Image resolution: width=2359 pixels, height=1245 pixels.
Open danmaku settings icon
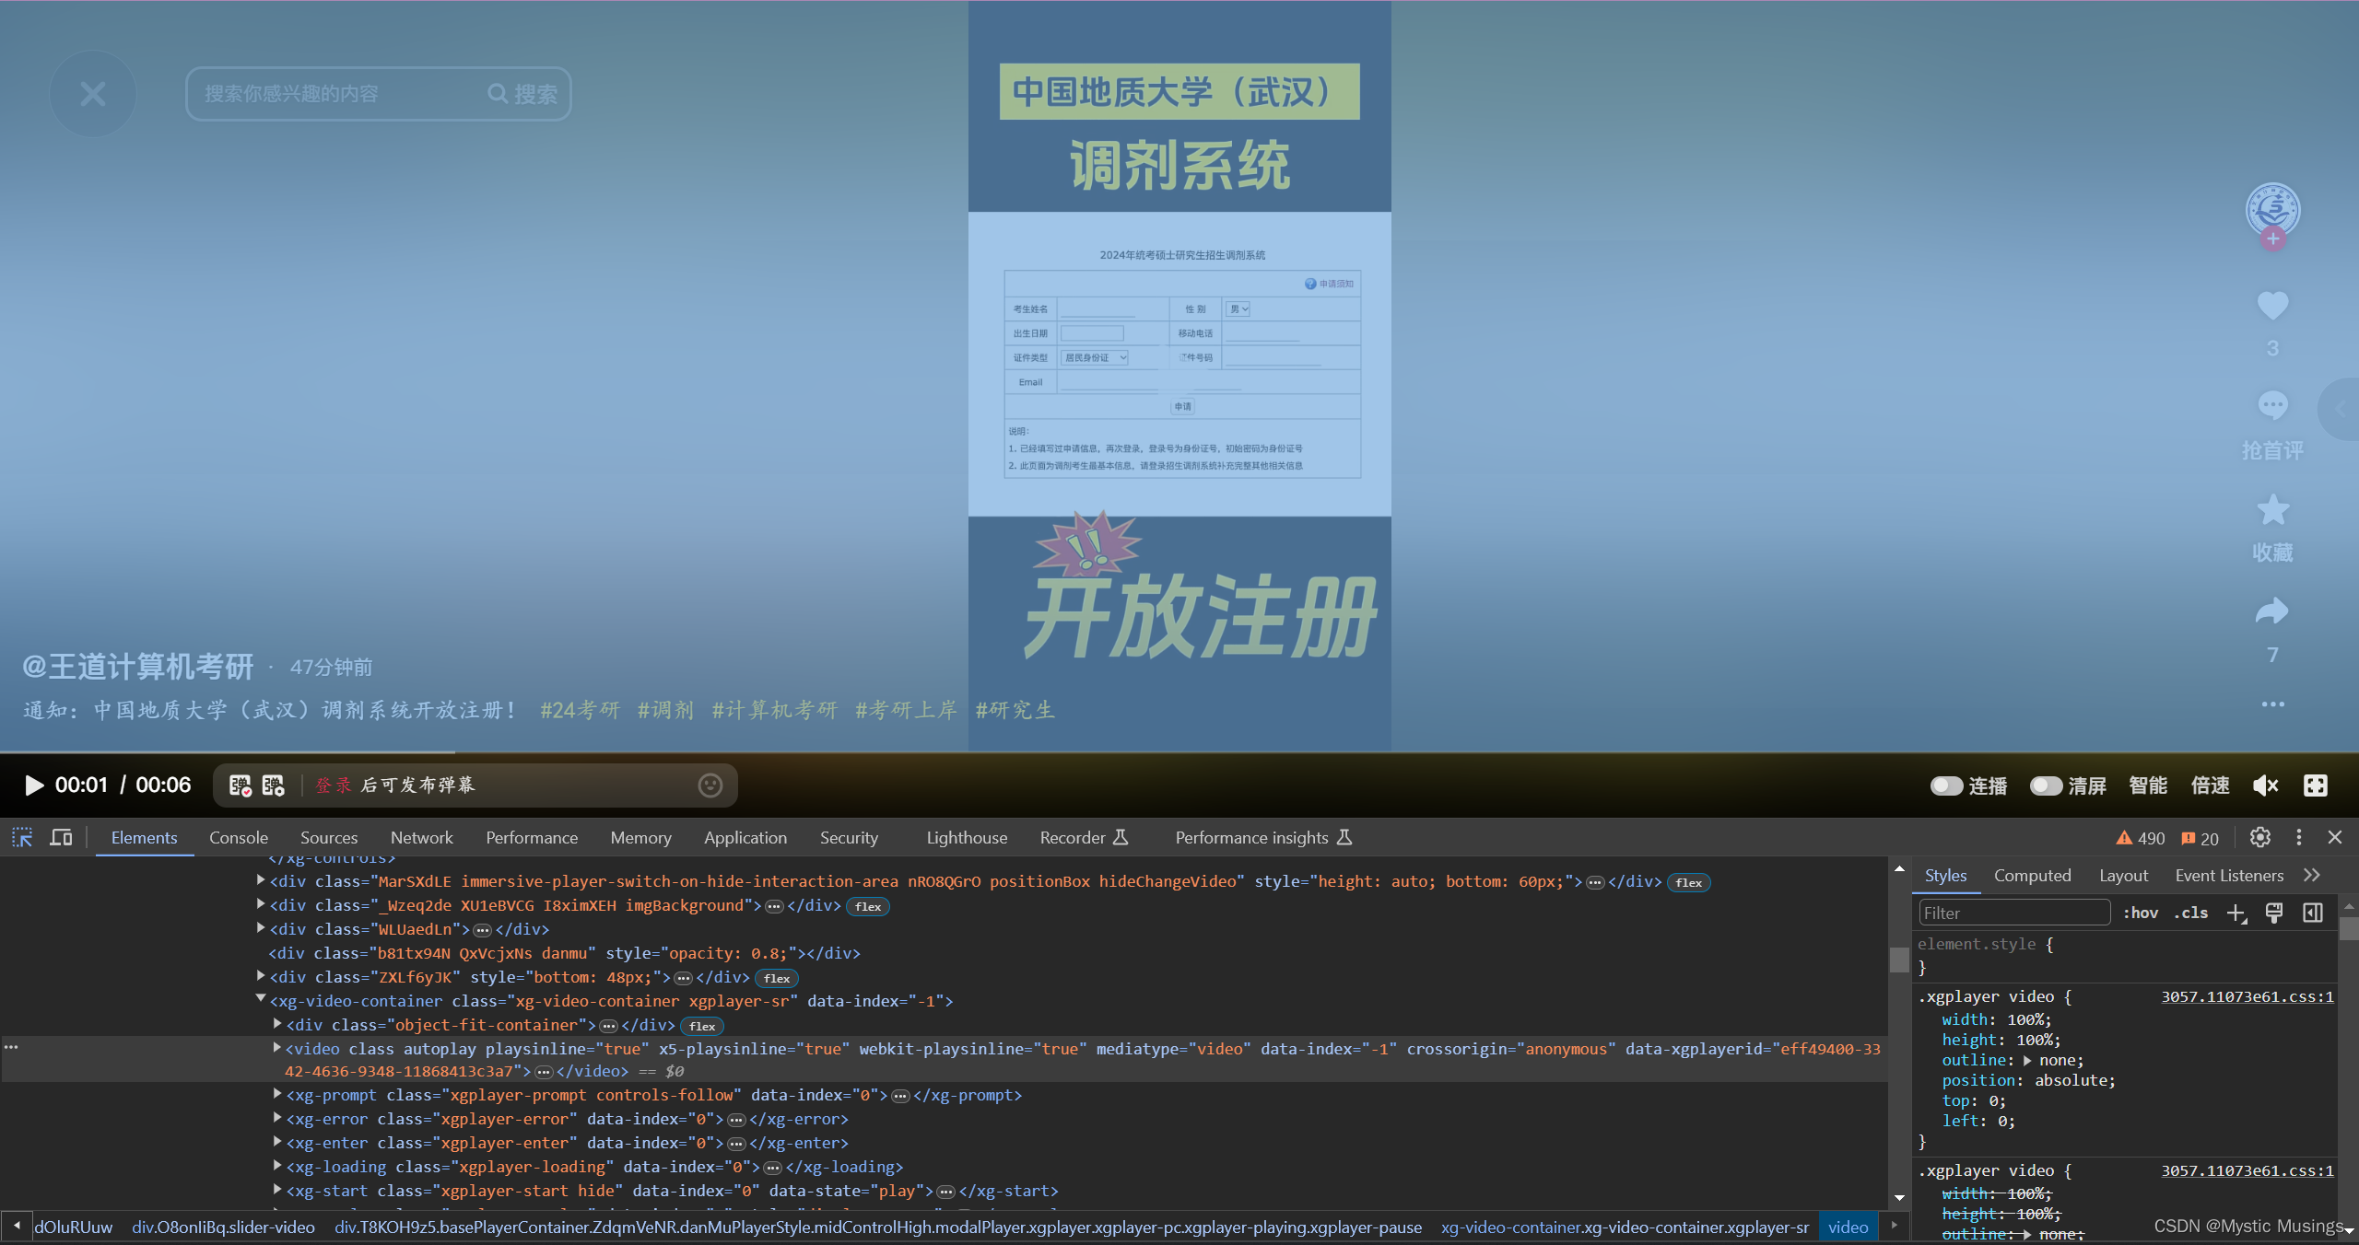pyautogui.click(x=274, y=785)
